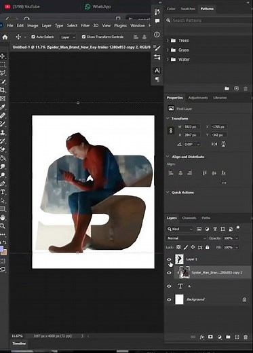This screenshot has width=253, height=353.
Task: Select the Rectangular Marquee tool
Action: point(3,64)
